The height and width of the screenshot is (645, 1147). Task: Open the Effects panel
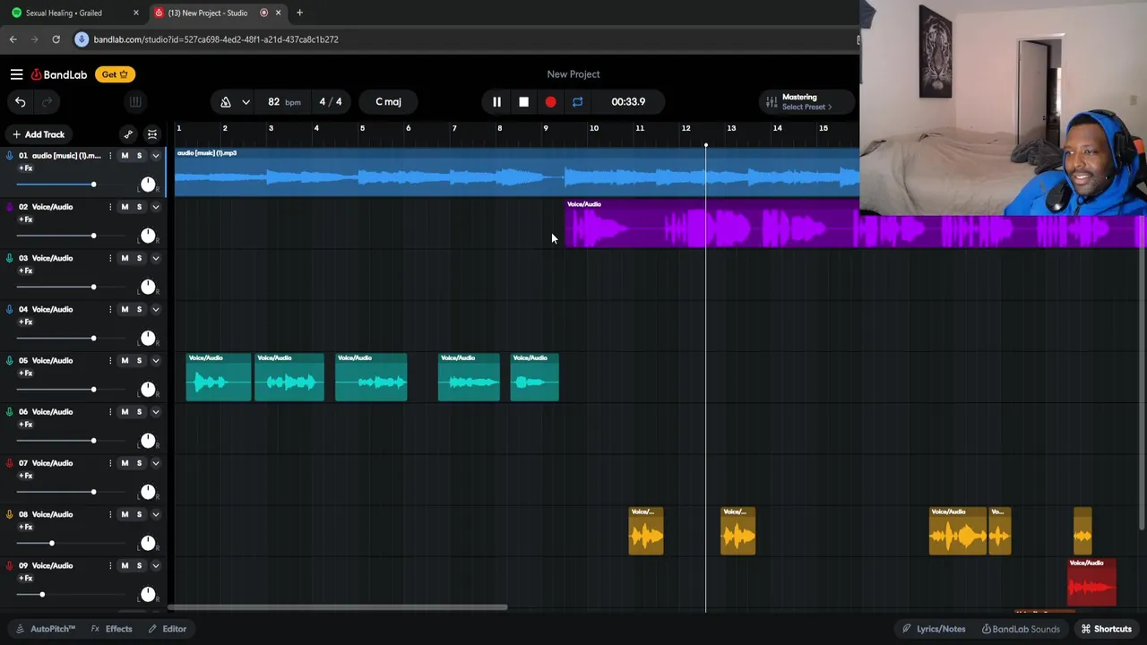[x=112, y=629]
